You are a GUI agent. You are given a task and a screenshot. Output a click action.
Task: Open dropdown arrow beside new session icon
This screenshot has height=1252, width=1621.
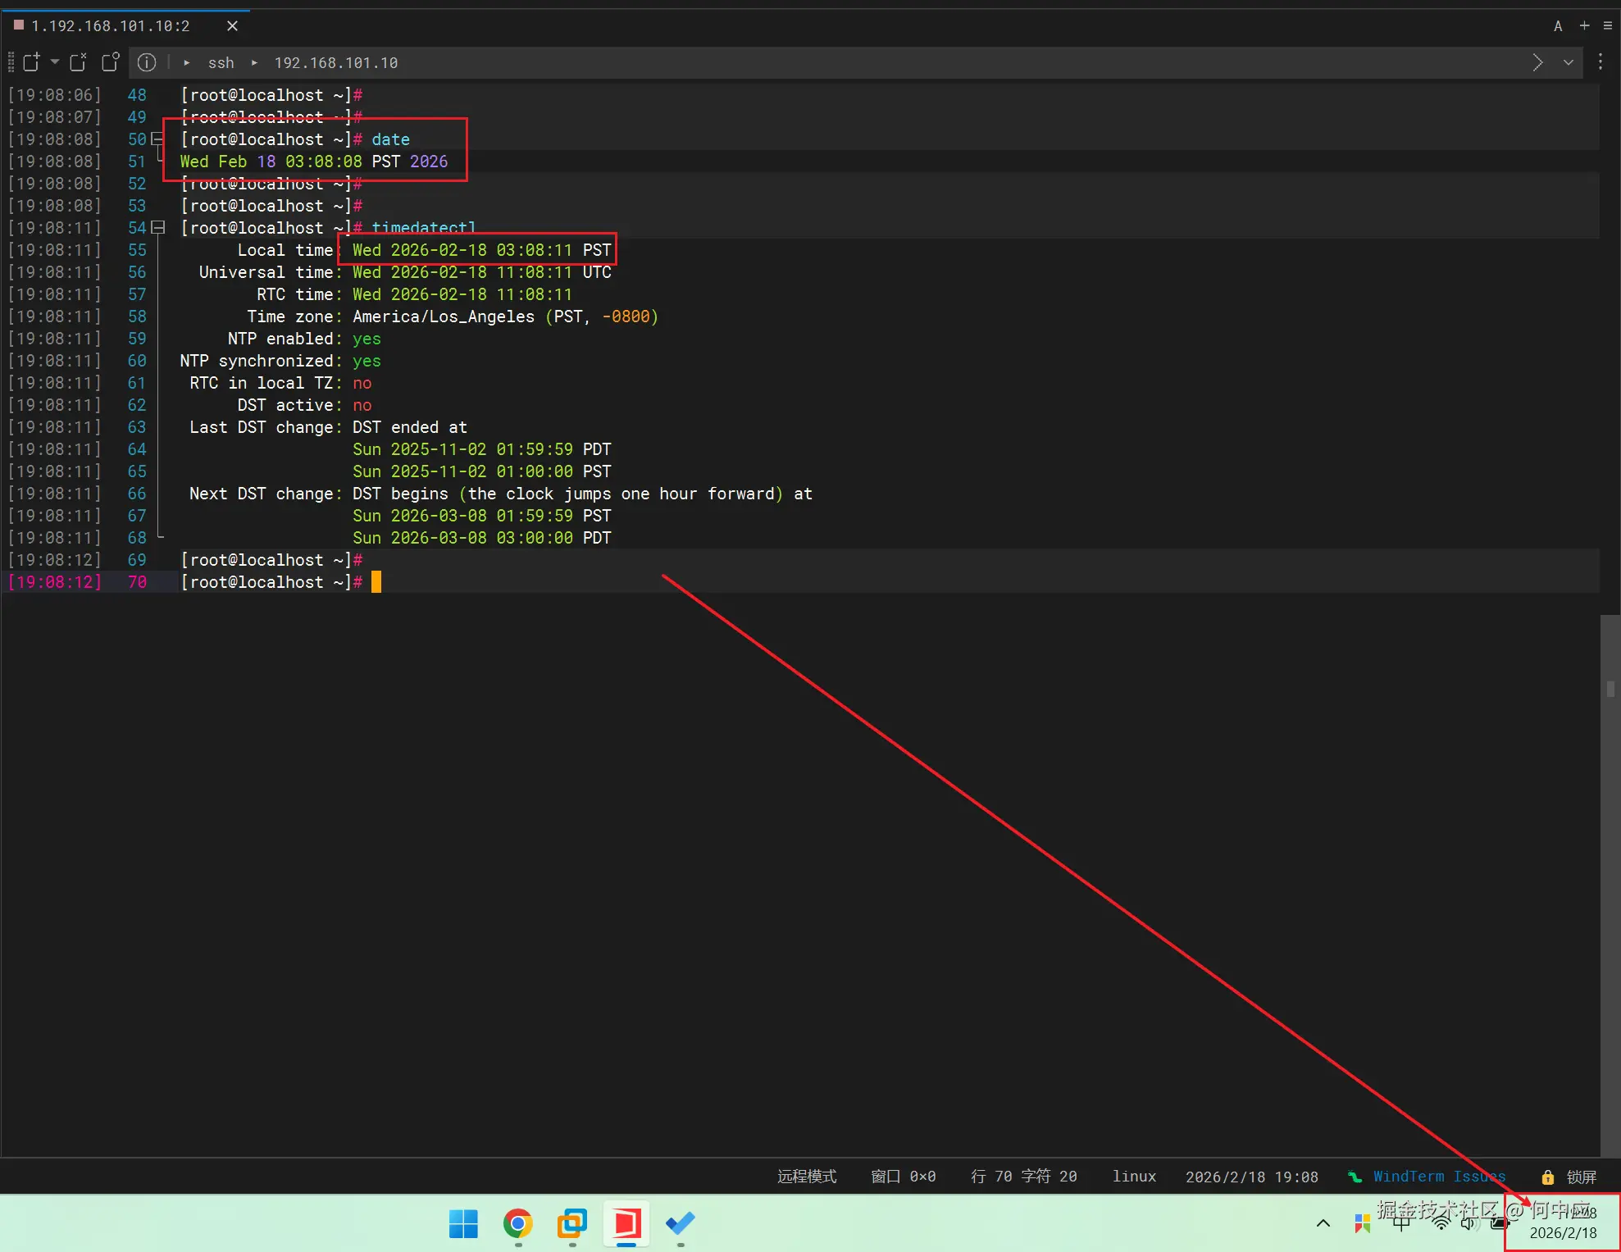coord(55,62)
